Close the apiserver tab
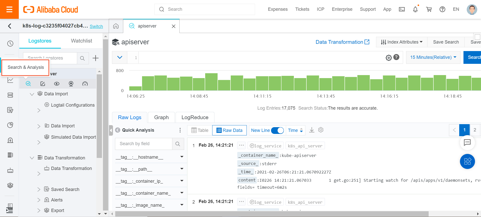Image resolution: width=481 pixels, height=217 pixels. click(173, 26)
